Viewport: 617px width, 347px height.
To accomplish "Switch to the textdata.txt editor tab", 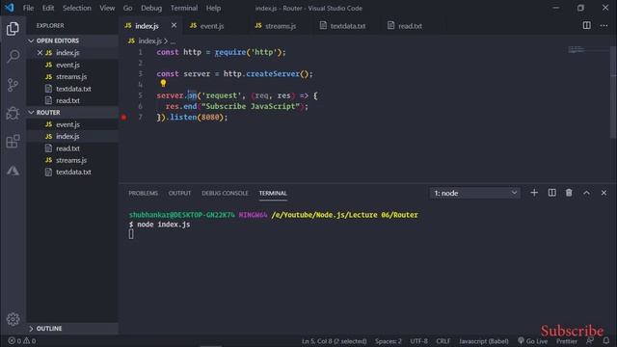I will click(347, 26).
